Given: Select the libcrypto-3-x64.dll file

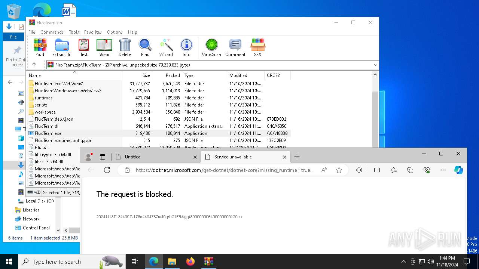Looking at the screenshot, I should click(53, 155).
